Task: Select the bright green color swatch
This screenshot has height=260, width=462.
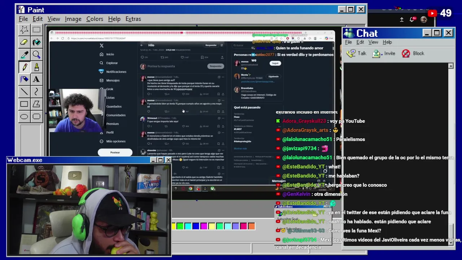Action: pos(180,226)
